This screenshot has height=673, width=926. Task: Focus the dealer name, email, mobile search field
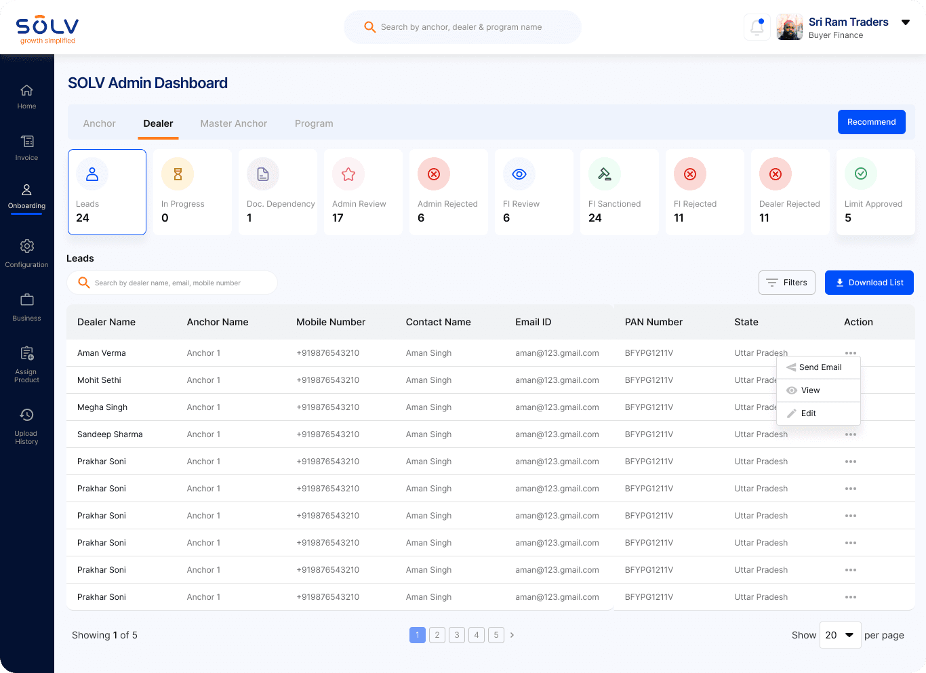[x=172, y=283]
